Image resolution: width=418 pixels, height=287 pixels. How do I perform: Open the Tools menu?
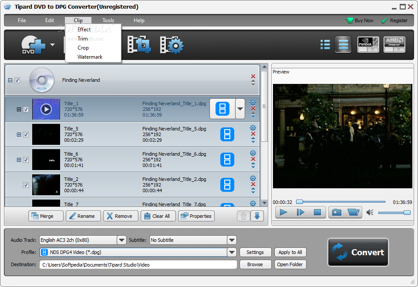[108, 20]
